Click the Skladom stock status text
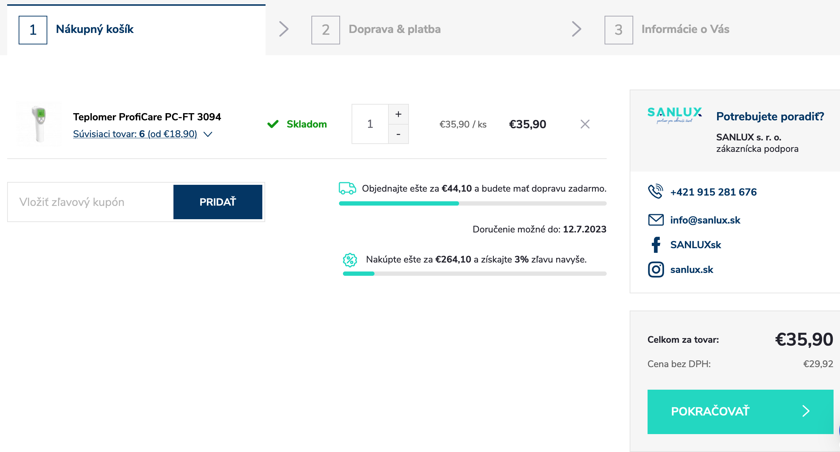840x452 pixels. point(307,124)
